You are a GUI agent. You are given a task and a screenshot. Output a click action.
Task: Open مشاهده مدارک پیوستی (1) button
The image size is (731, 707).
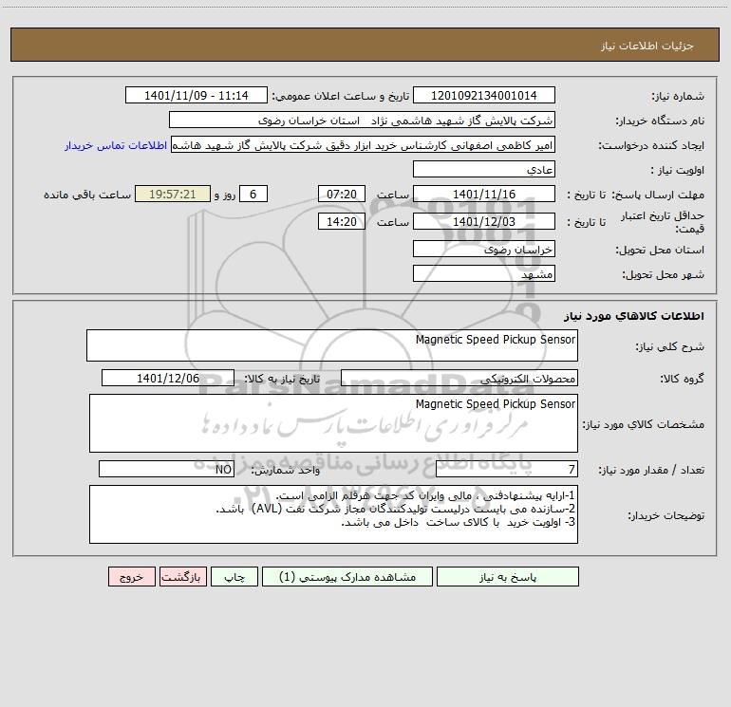(x=347, y=577)
